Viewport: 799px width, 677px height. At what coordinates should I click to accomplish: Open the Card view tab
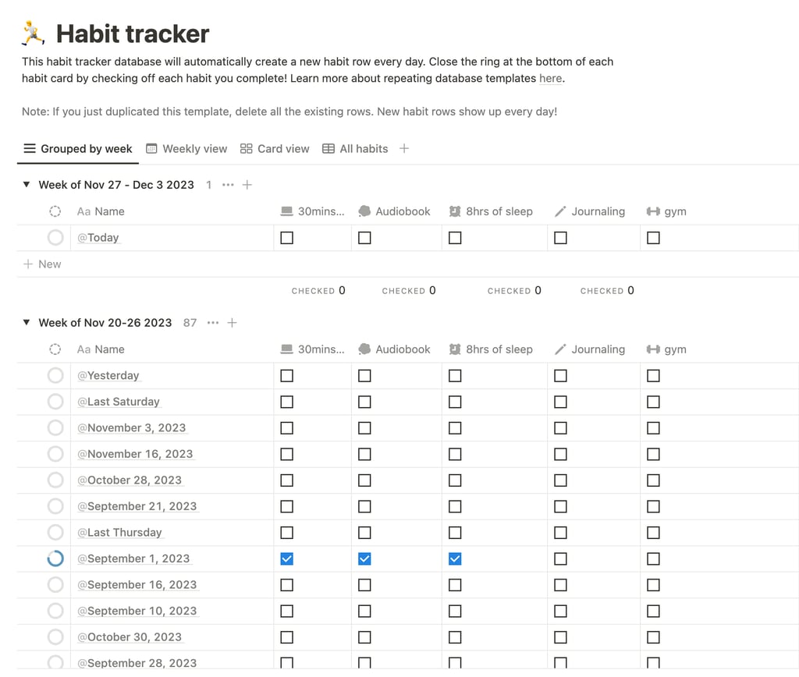(275, 149)
